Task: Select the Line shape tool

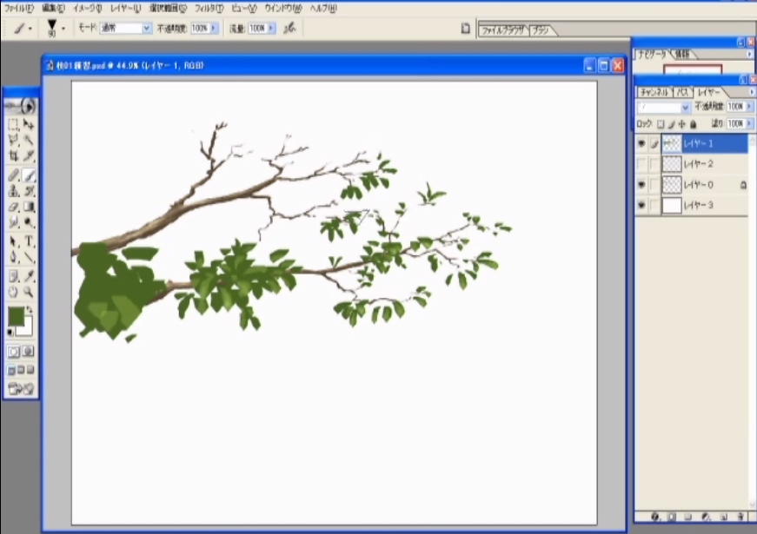Action: pyautogui.click(x=29, y=257)
